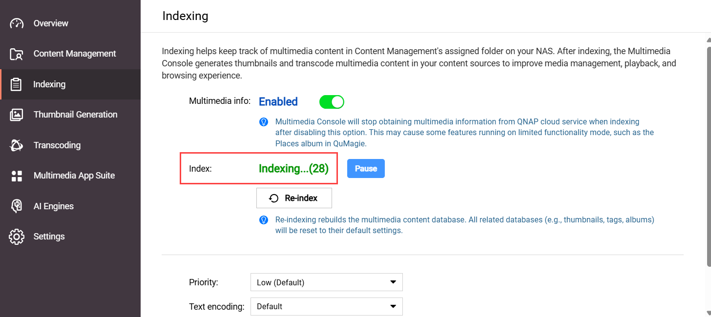
Task: Click the vertical scrollbar thumb
Action: pyautogui.click(x=708, y=156)
